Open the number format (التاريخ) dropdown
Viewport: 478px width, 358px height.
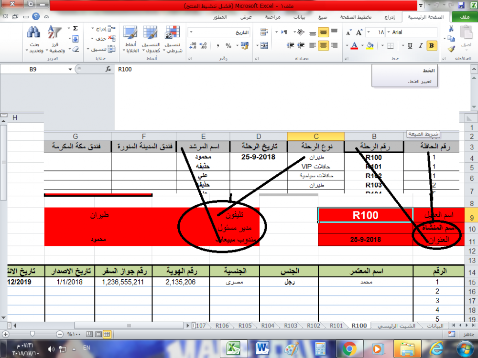(x=191, y=32)
